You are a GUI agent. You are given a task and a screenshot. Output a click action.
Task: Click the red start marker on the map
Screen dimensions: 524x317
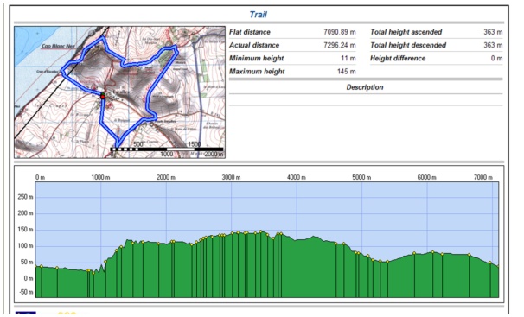(103, 96)
